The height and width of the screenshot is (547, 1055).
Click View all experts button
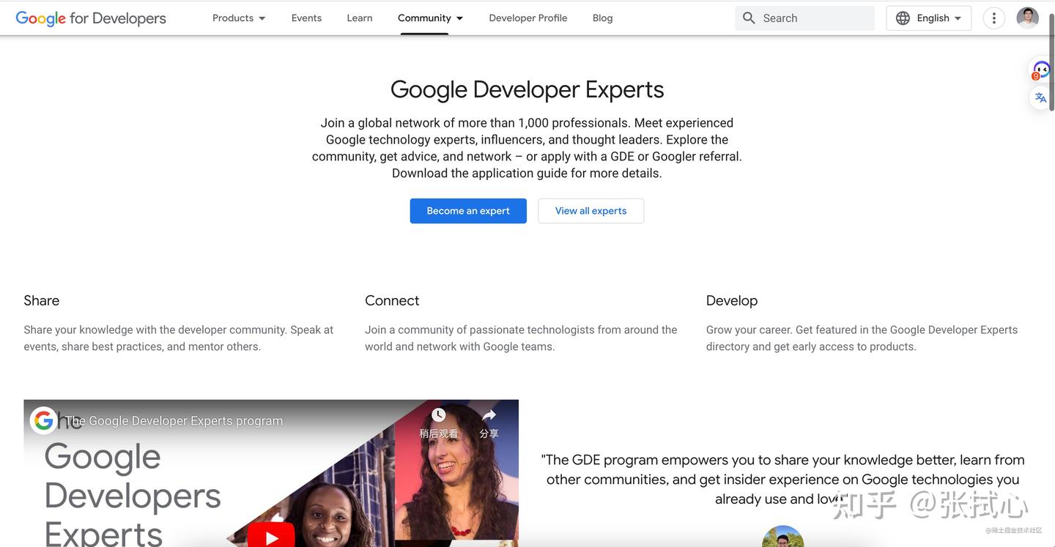pos(591,211)
